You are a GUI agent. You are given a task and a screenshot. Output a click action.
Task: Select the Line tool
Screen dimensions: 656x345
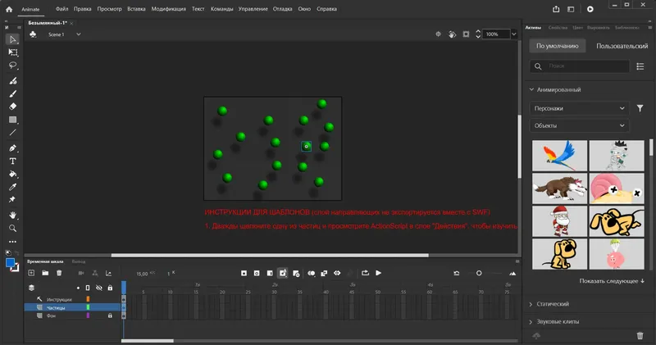pyautogui.click(x=13, y=133)
